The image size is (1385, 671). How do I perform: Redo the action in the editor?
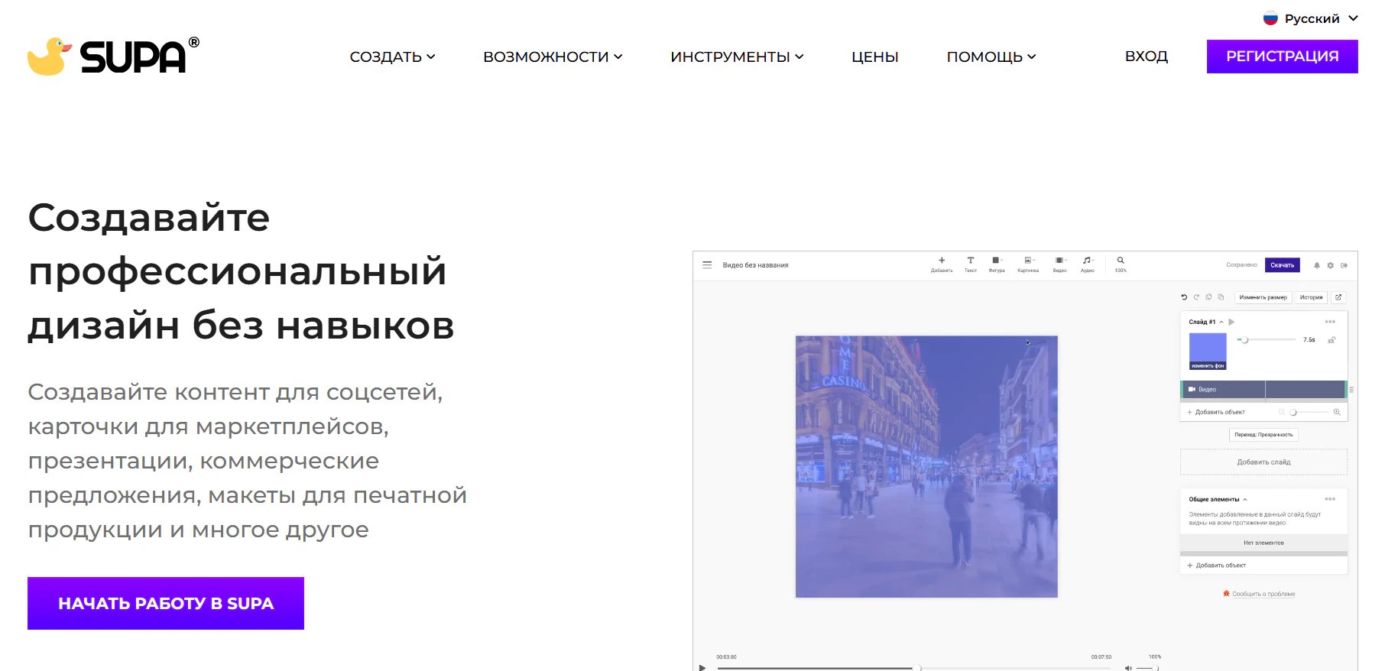(1196, 297)
